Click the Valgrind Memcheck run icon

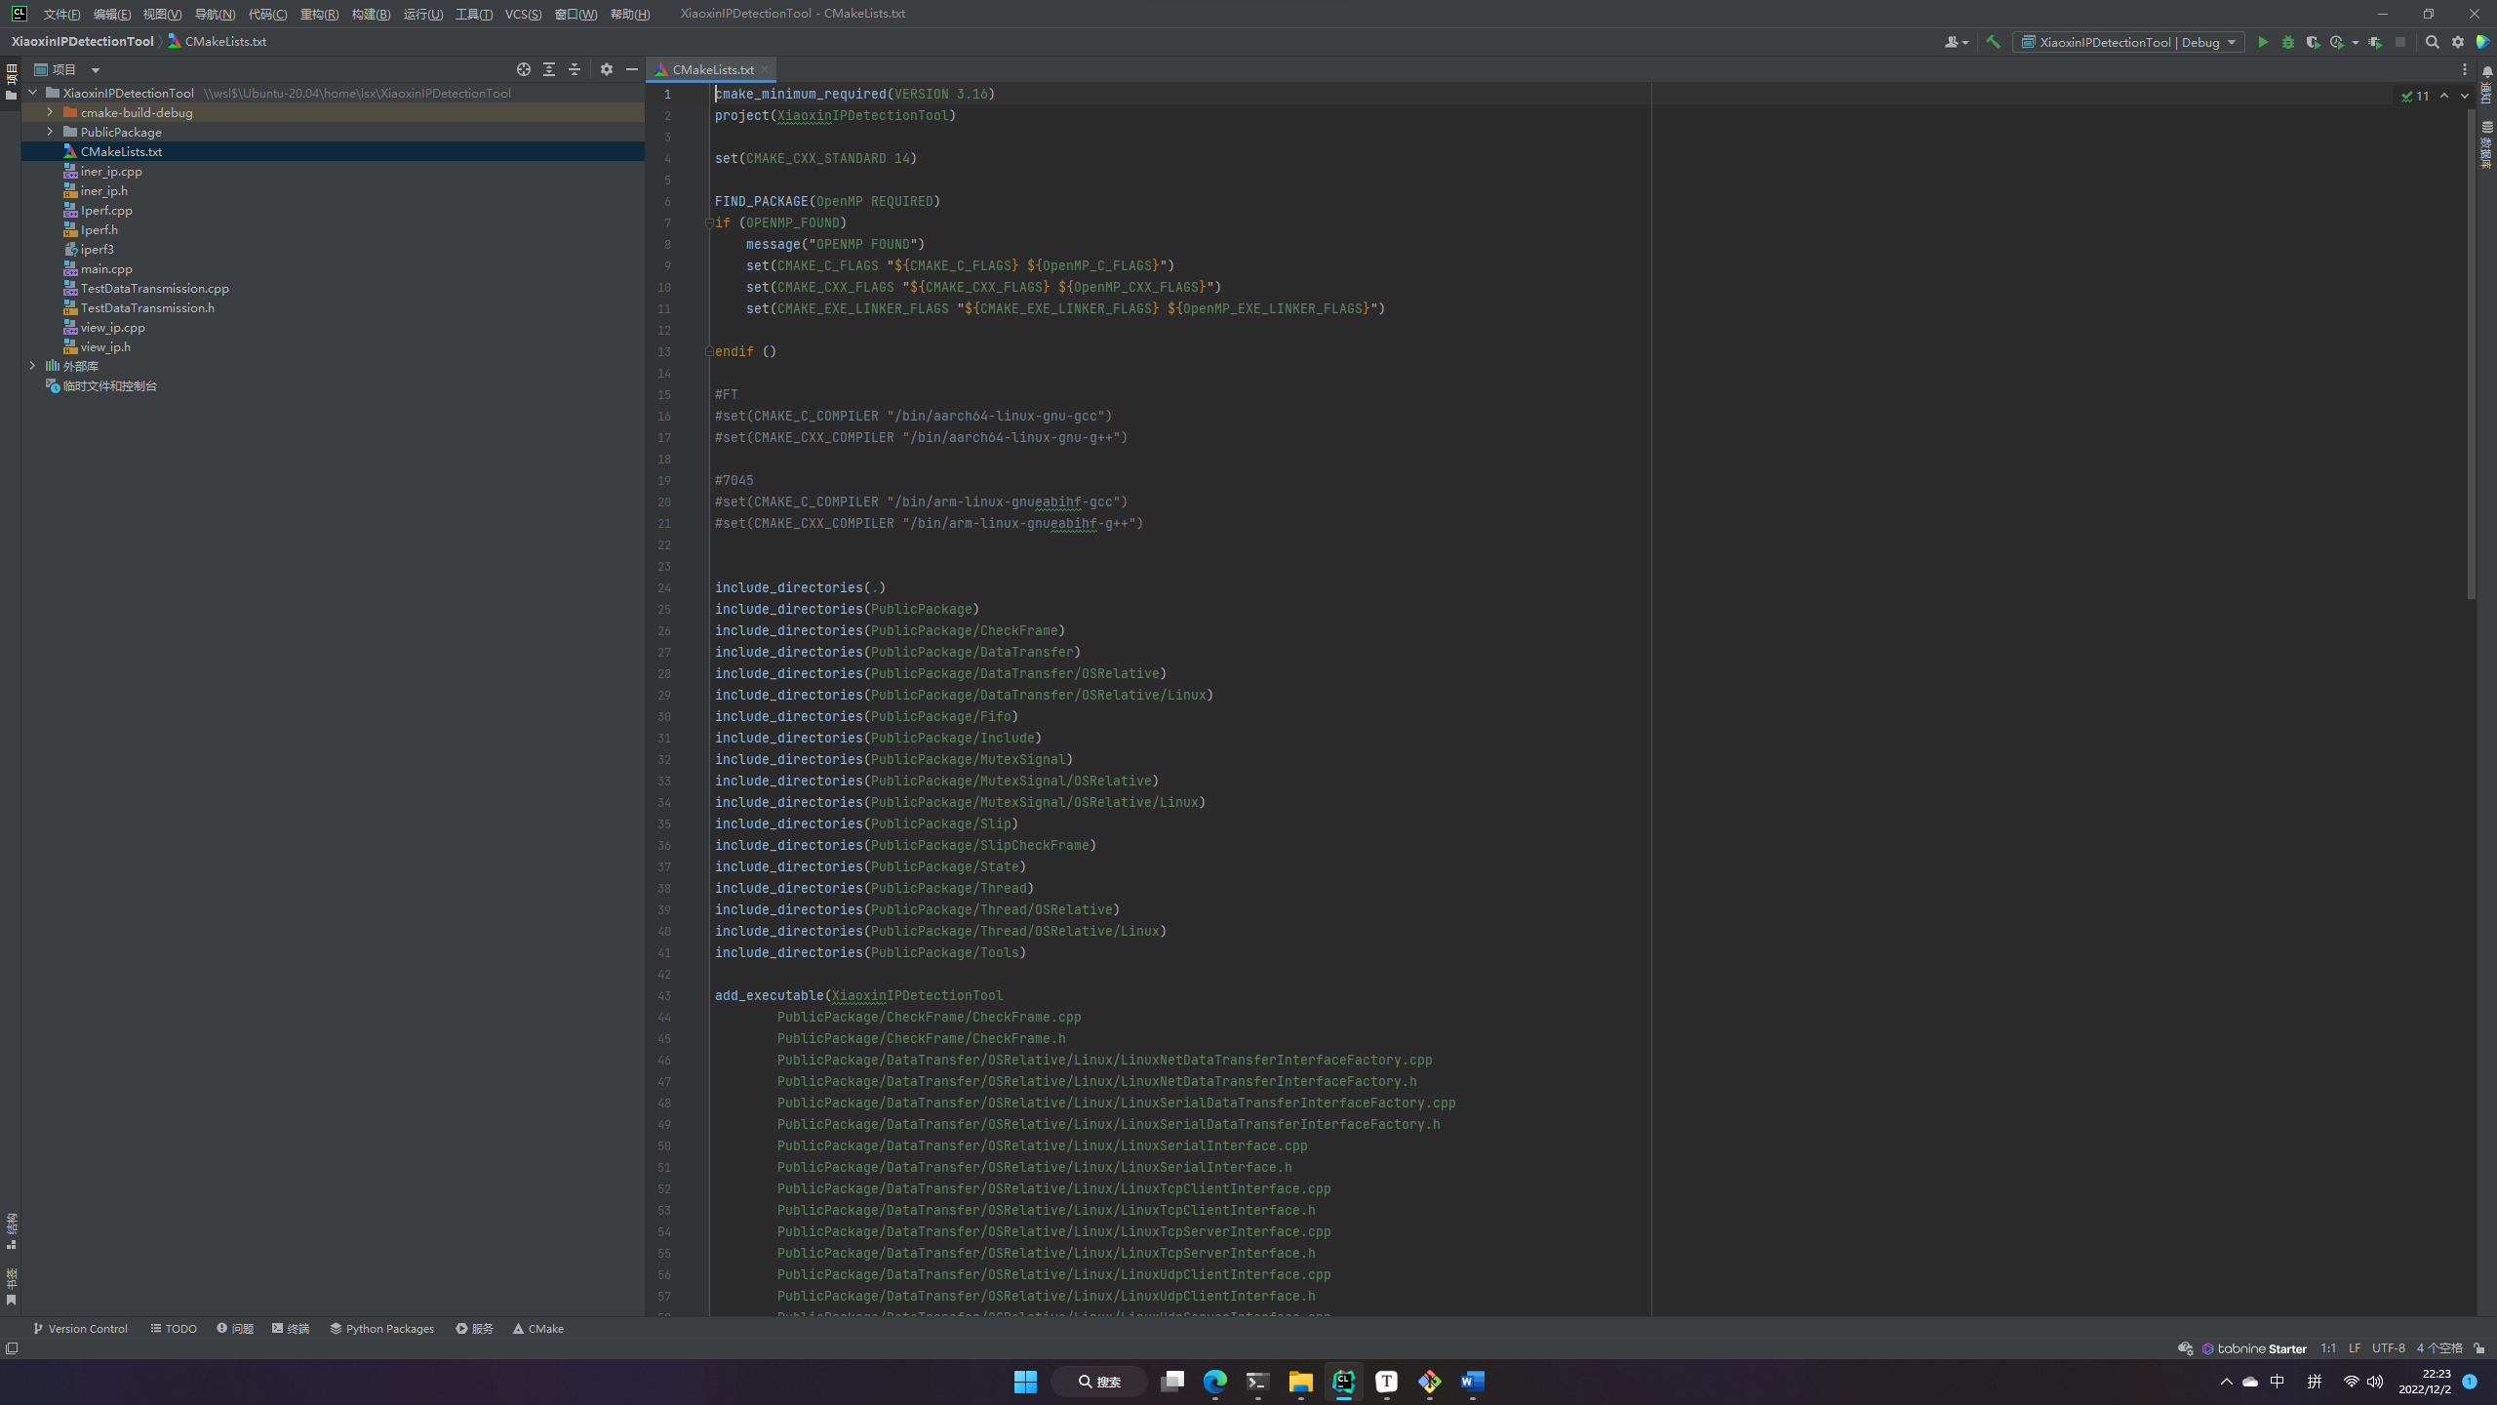click(x=2375, y=42)
